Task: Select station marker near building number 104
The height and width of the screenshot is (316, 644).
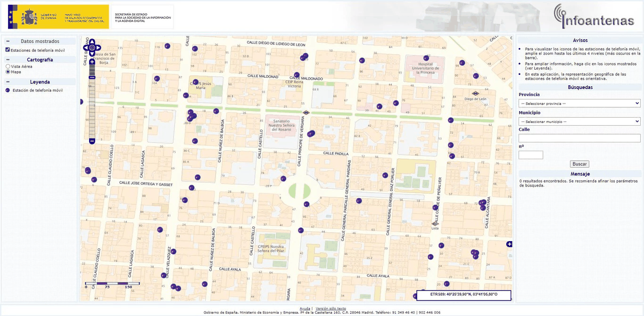Action: pyautogui.click(x=157, y=79)
